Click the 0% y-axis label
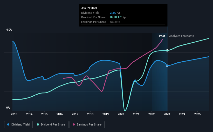Viewport: 213px width, 132px height. [8, 108]
